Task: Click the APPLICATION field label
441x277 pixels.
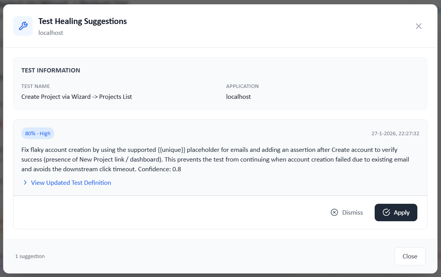Action: coord(242,86)
